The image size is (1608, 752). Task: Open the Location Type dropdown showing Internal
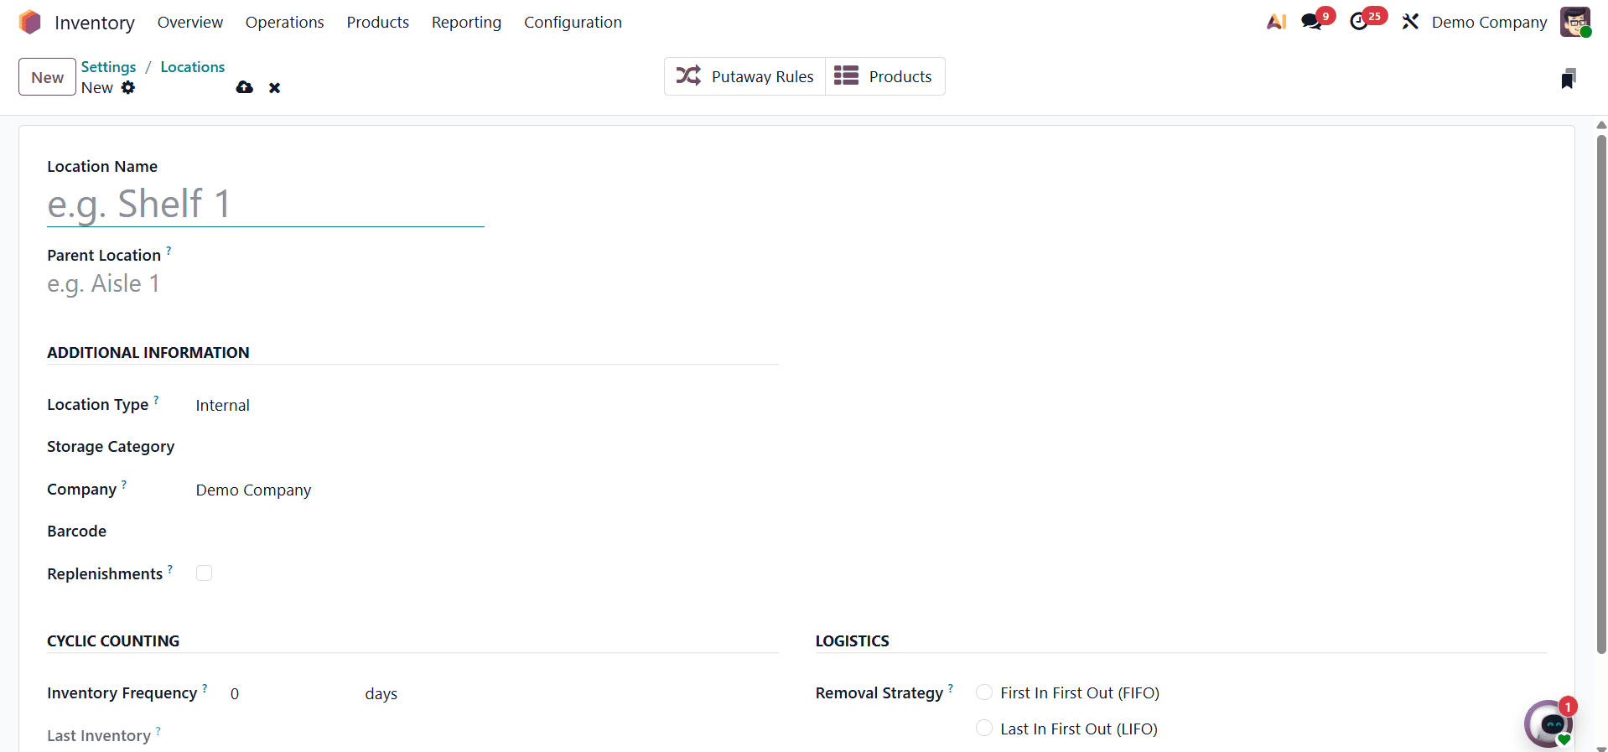[x=486, y=406]
